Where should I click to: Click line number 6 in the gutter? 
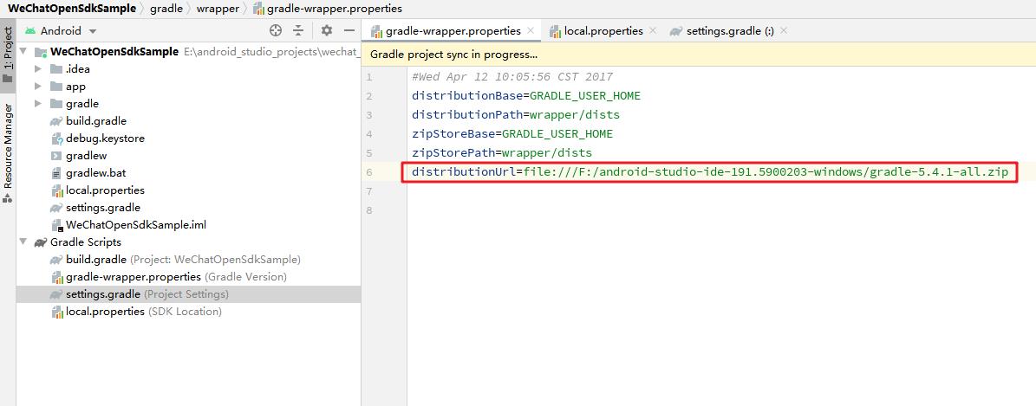[x=369, y=172]
